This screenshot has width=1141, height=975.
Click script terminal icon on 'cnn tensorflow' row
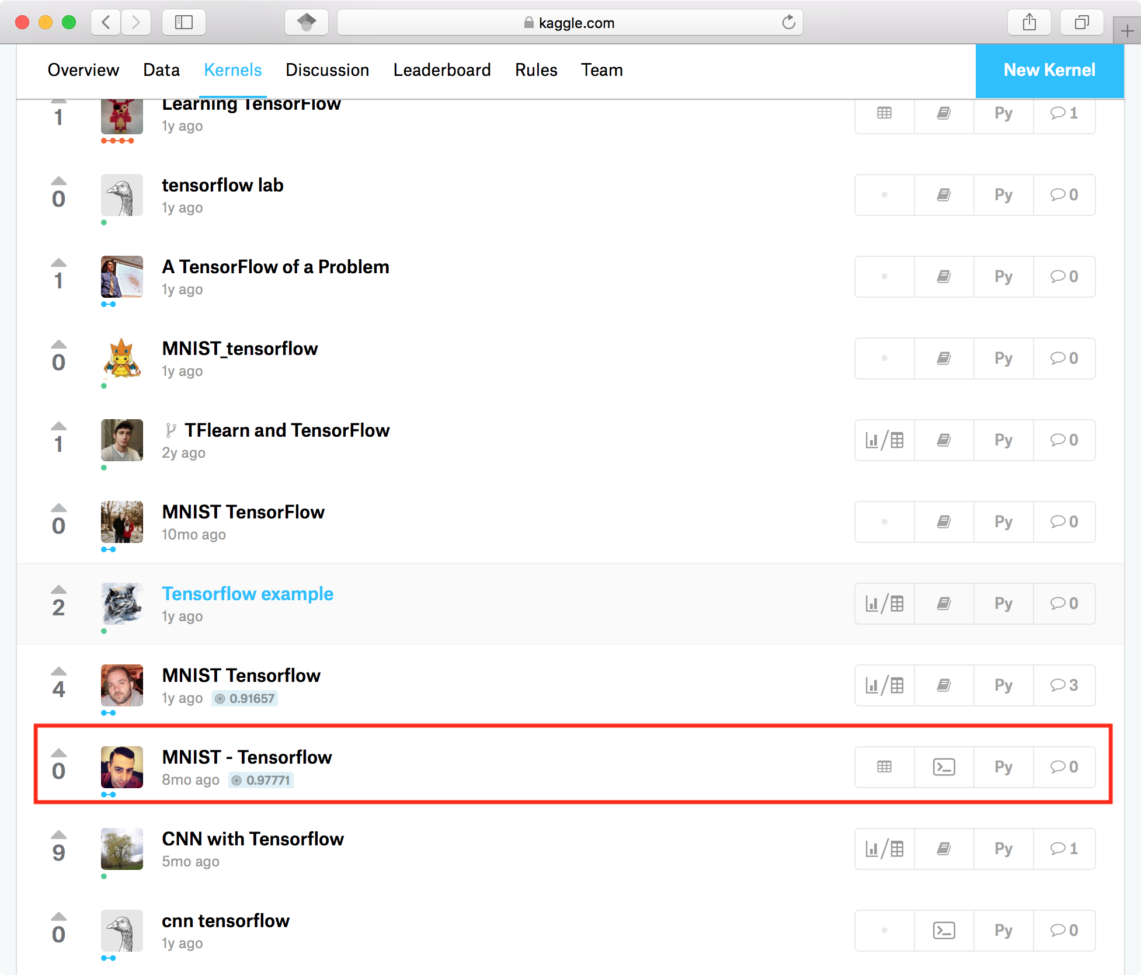point(944,930)
